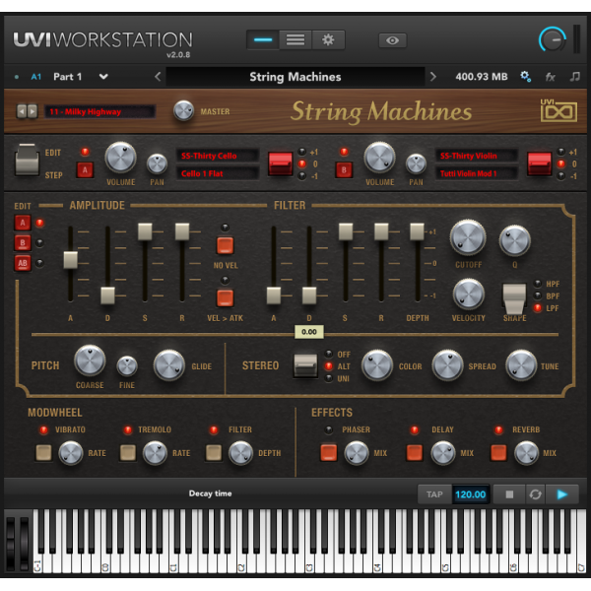591x591 pixels.
Task: Click the TAP tempo button
Action: pyautogui.click(x=434, y=494)
